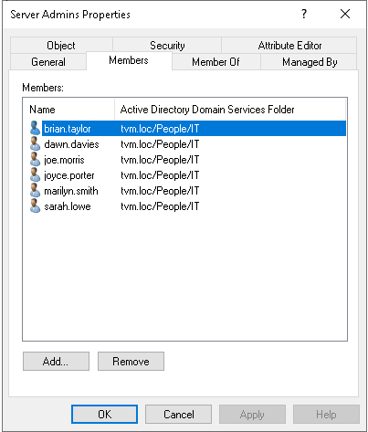
Task: Cancel the properties dialog
Action: click(x=178, y=415)
